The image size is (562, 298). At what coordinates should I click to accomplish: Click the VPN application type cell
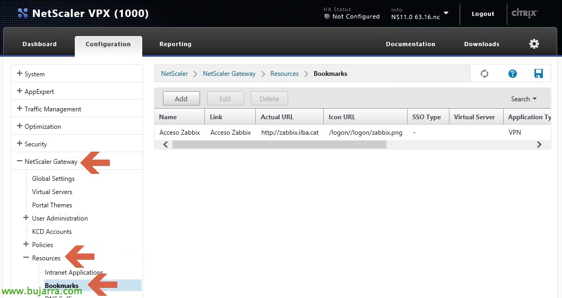tap(515, 133)
